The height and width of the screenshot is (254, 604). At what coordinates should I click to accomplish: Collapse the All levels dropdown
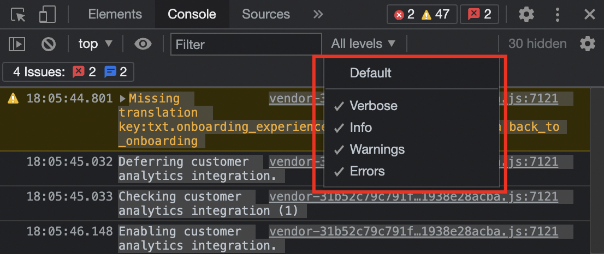point(363,44)
